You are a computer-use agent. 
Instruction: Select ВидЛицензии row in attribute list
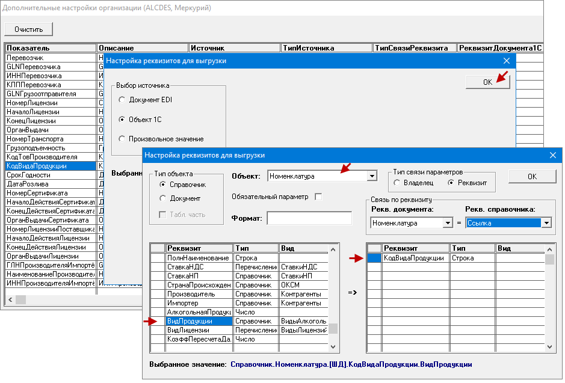pyautogui.click(x=239, y=329)
